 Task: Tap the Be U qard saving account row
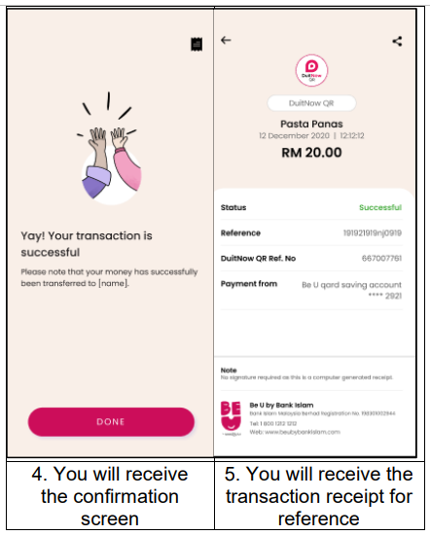pyautogui.click(x=311, y=290)
